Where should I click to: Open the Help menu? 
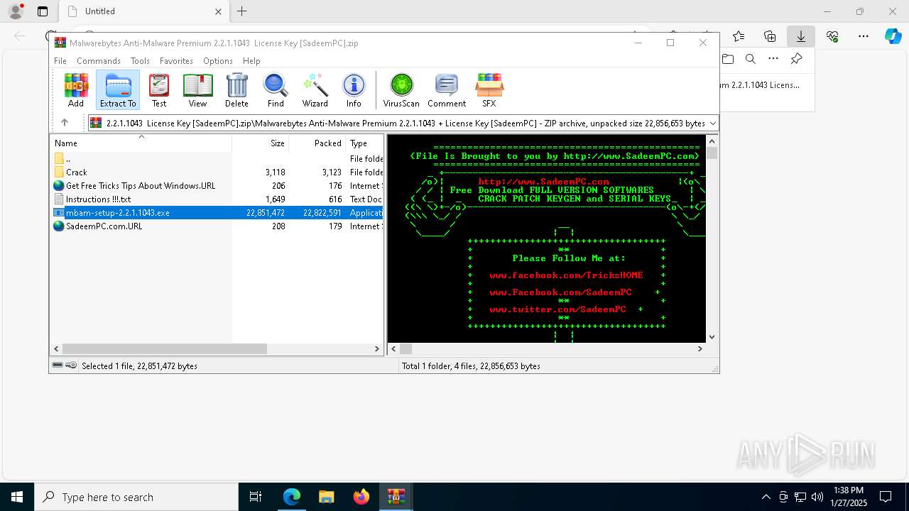[251, 61]
